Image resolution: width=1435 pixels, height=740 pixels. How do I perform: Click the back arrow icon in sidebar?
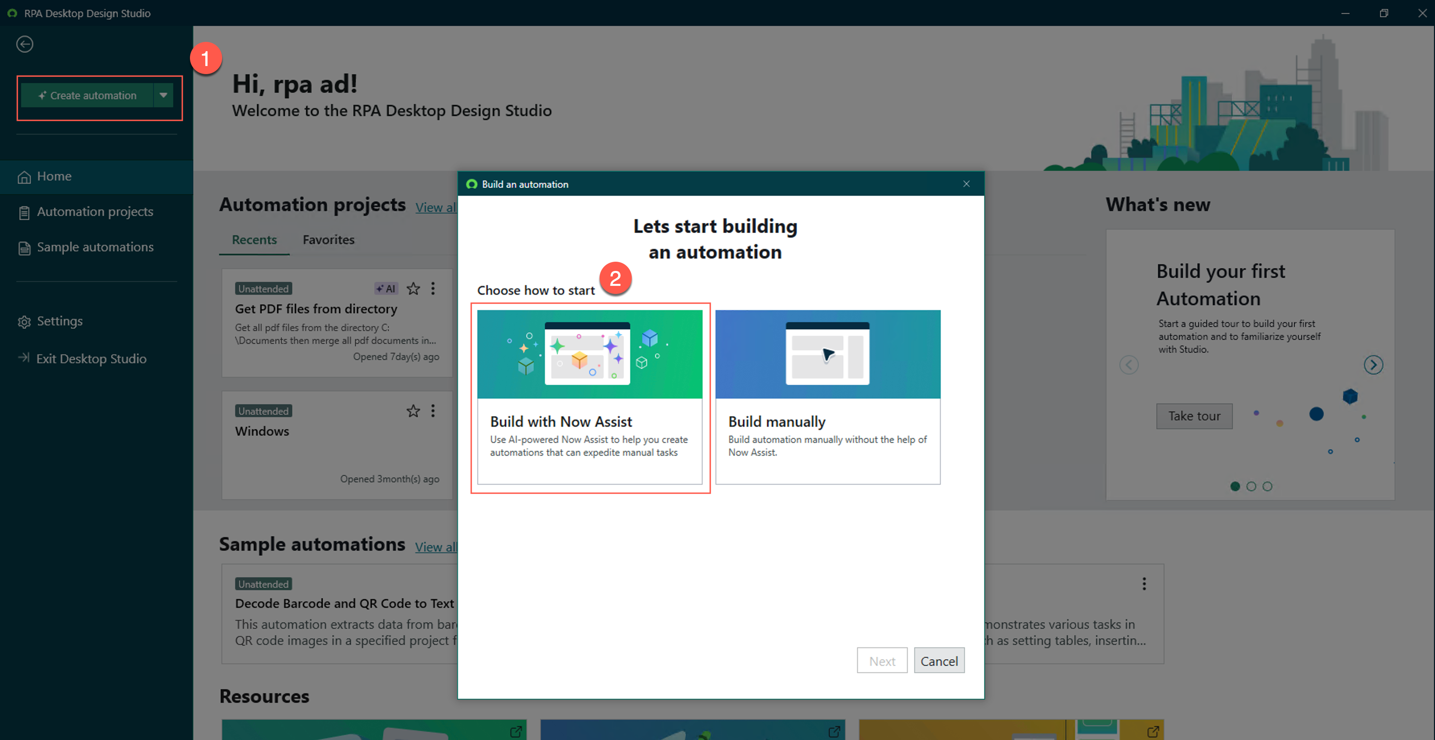click(x=25, y=44)
